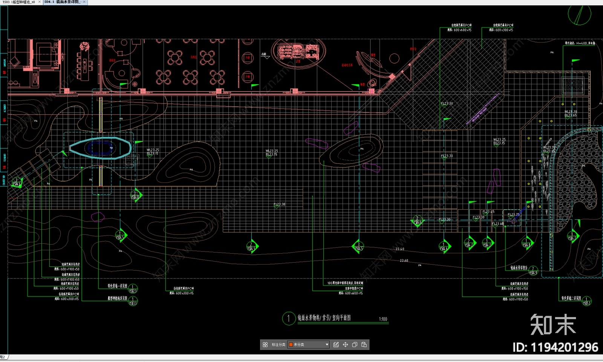Click the edit annotation pencil icon
This screenshot has width=603, height=362.
[336, 345]
